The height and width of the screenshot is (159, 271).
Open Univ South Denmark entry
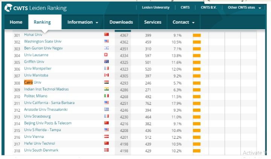pyautogui.click(x=41, y=150)
